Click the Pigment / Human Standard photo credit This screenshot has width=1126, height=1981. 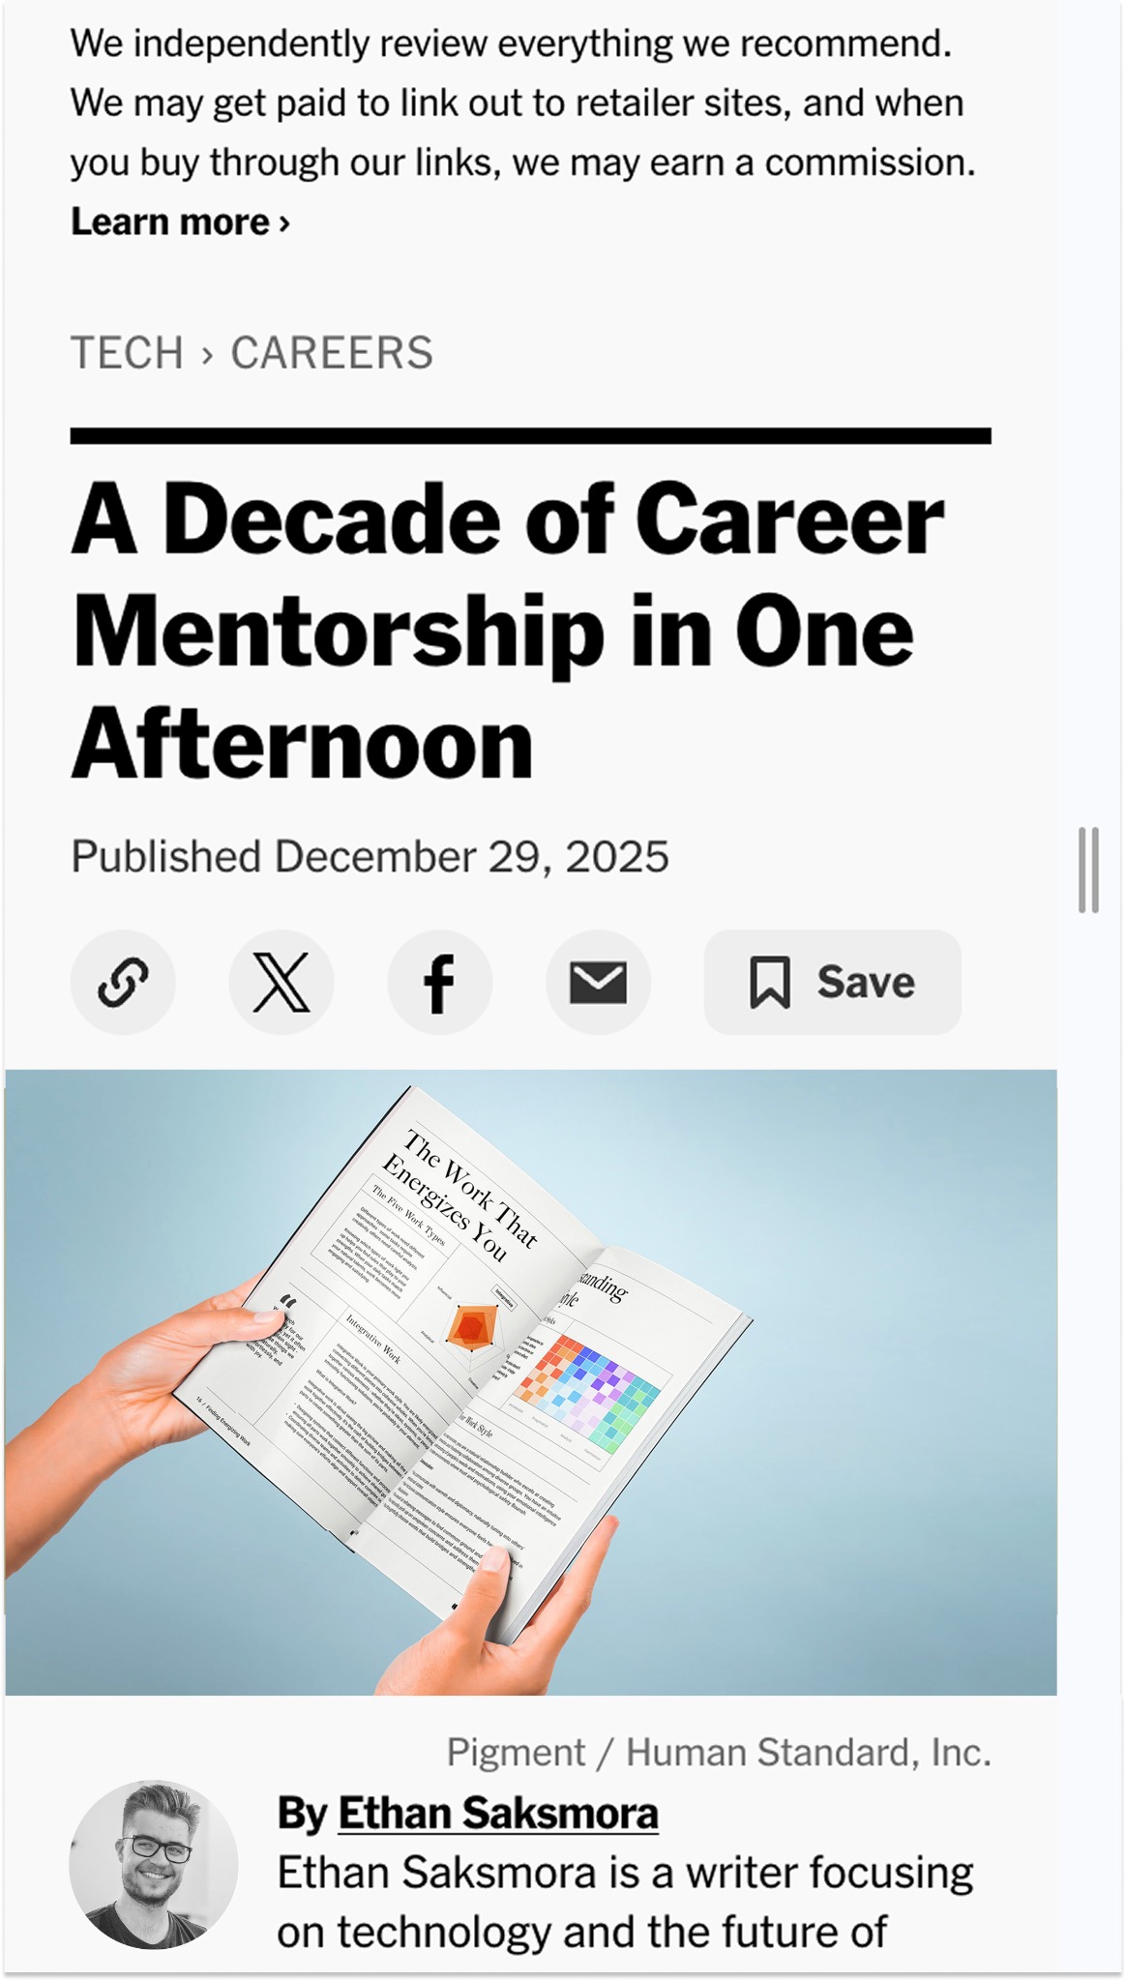click(x=719, y=1753)
